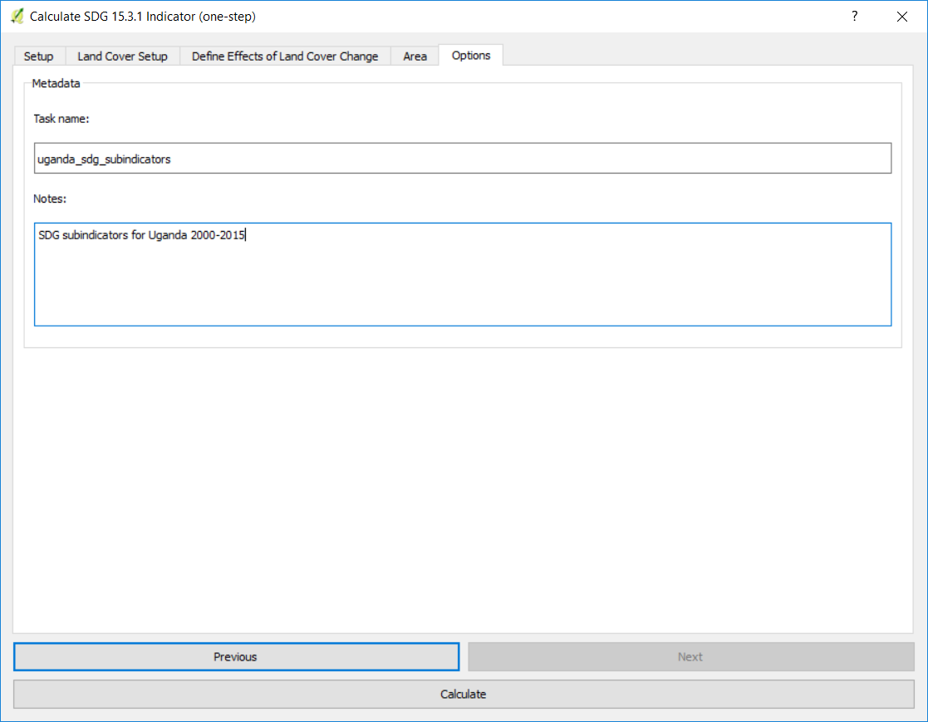Viewport: 928px width, 722px height.
Task: Select the Area tab
Action: (415, 56)
